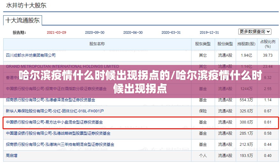Click the 0.58 percentage cell
This screenshot has height=163, width=280.
(268, 133)
